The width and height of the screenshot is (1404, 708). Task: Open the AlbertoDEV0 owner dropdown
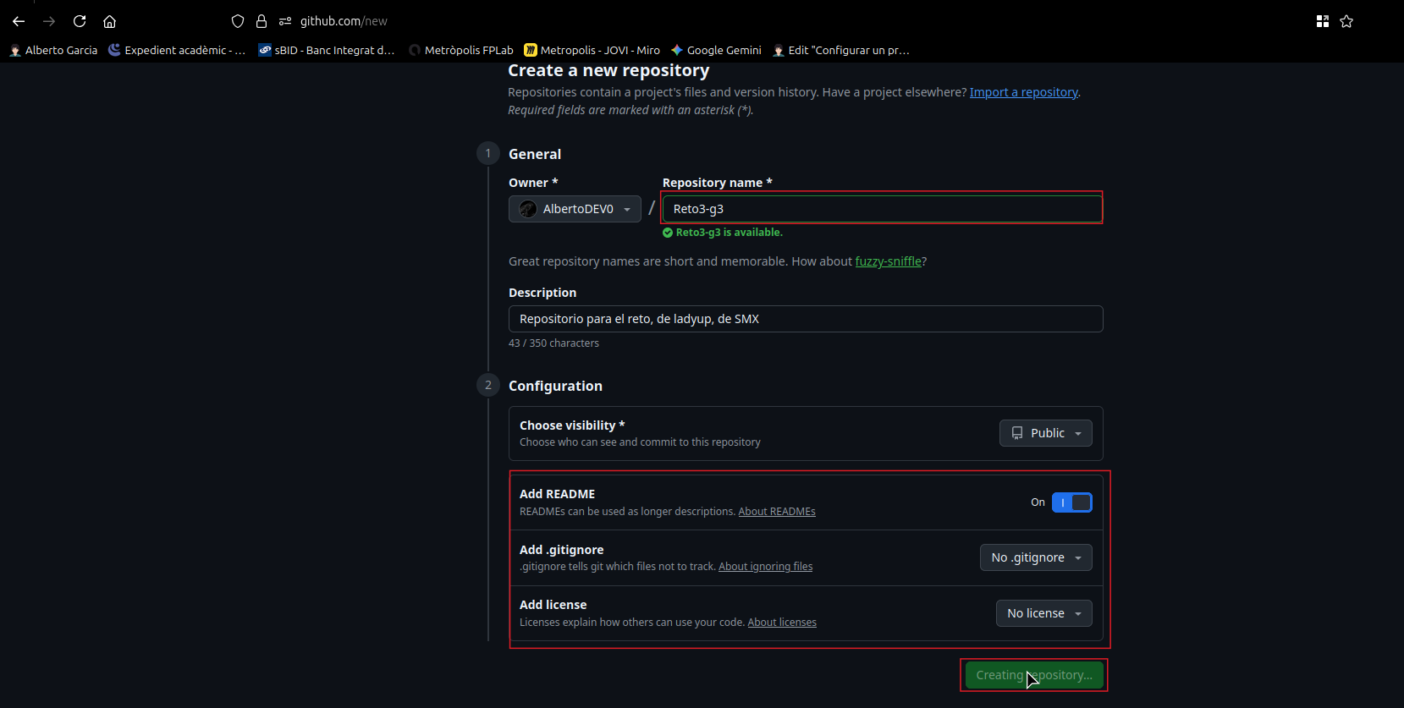coord(575,209)
